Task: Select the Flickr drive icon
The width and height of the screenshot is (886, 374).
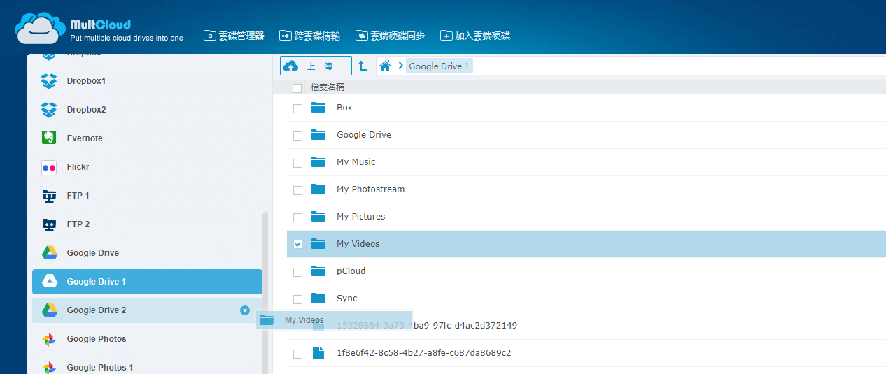Action: pyautogui.click(x=48, y=167)
